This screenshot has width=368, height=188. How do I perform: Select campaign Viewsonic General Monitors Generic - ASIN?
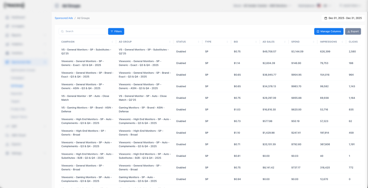coord(82,86)
